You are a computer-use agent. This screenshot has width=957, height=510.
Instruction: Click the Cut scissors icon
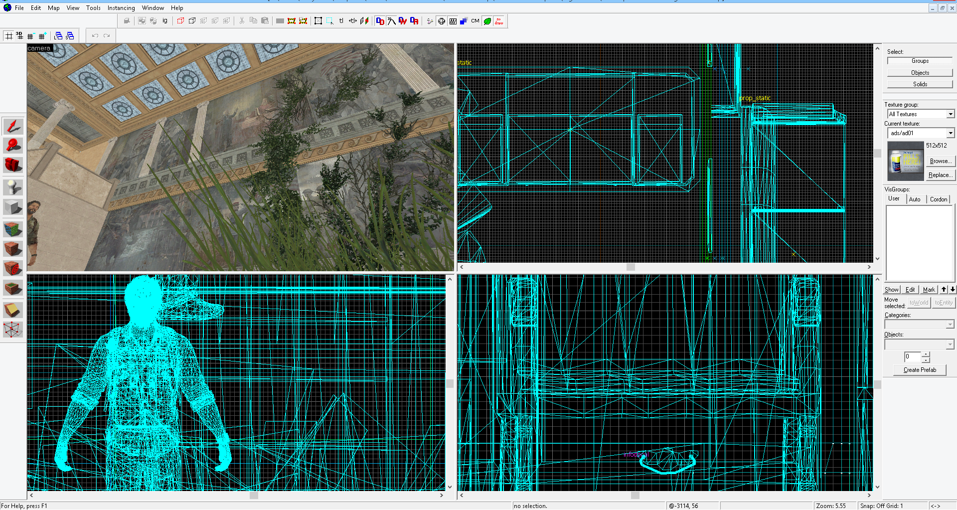click(242, 21)
